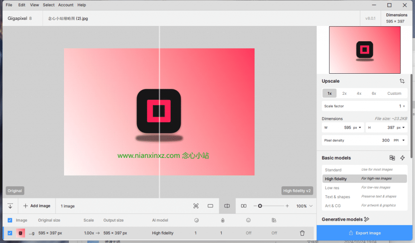The height and width of the screenshot is (243, 415).
Task: Click the zoom slider handle
Action: (260, 206)
